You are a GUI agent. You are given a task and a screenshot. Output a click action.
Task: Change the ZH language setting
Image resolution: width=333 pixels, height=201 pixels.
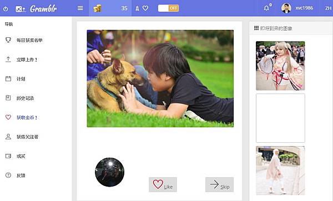point(328,8)
